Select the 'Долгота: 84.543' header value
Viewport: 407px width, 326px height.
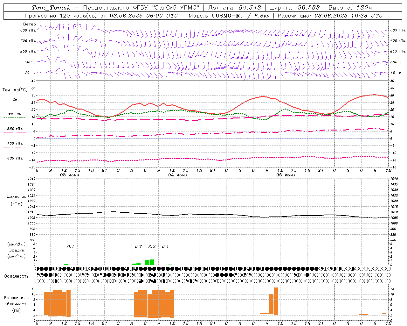pos(235,8)
